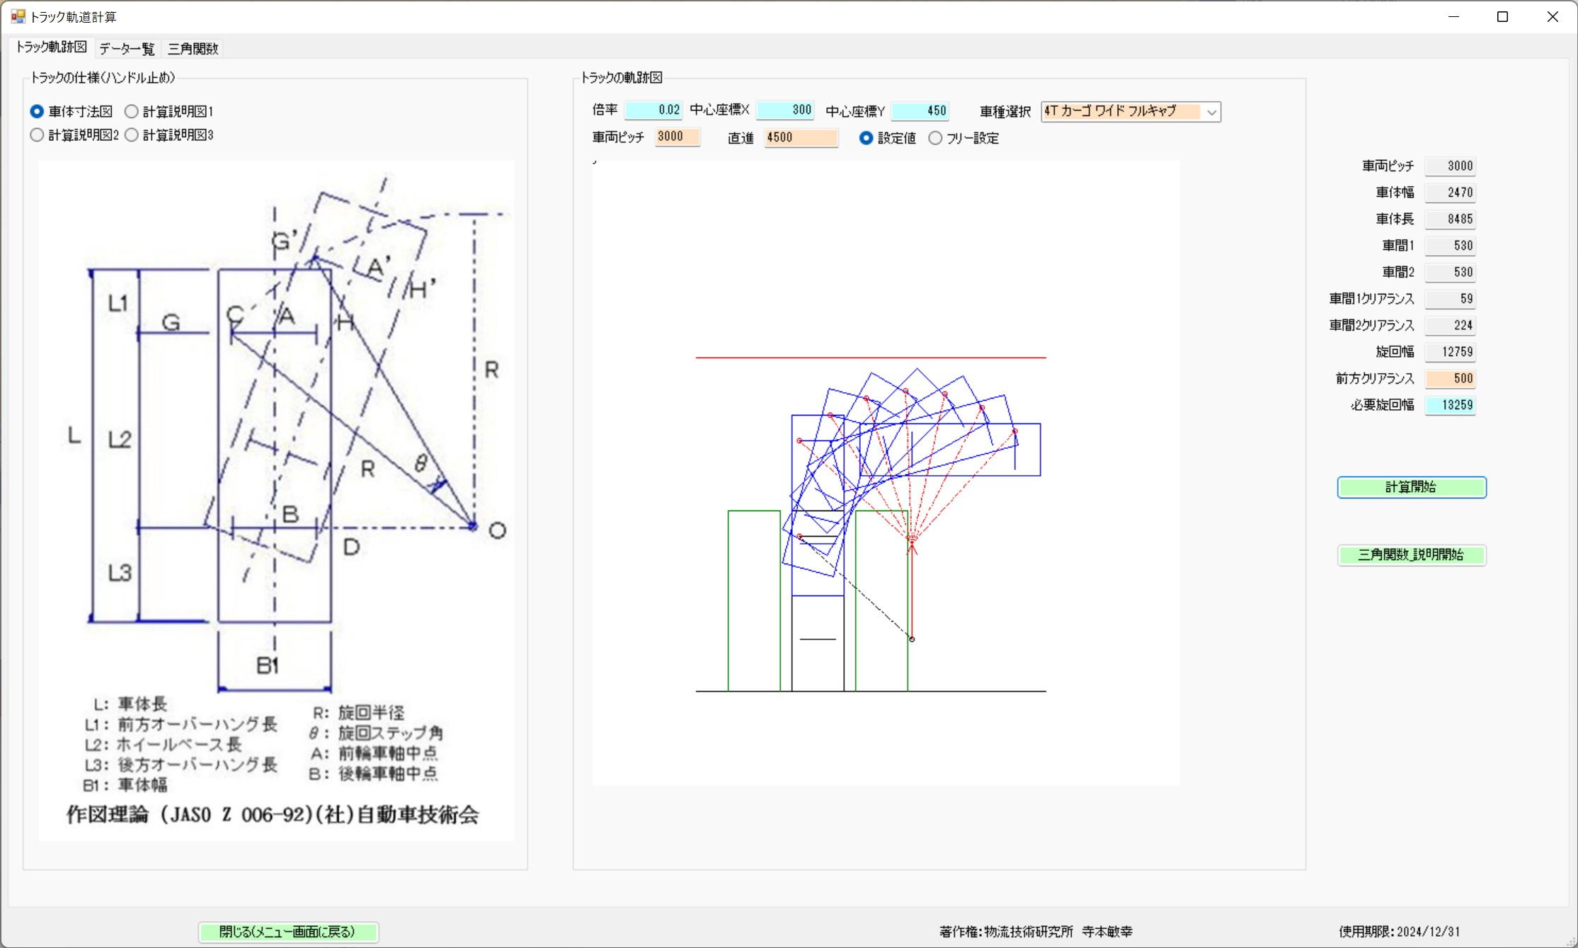This screenshot has width=1578, height=948.
Task: Click the 倍率 input field
Action: pyautogui.click(x=653, y=110)
